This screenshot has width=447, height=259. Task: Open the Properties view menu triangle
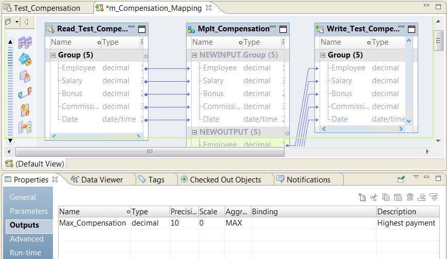pos(416,177)
